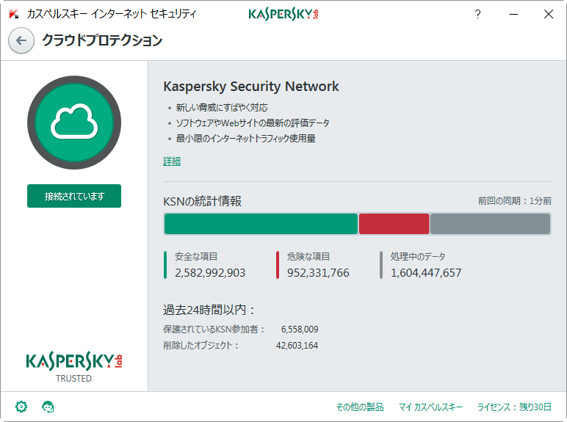567x422 pixels.
Task: Click the red dangerous items bar segment
Action: tap(394, 224)
